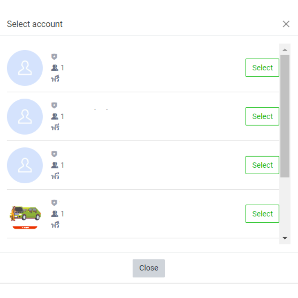Click the friends count icon on the second account
The width and height of the screenshot is (298, 298).
tap(55, 117)
